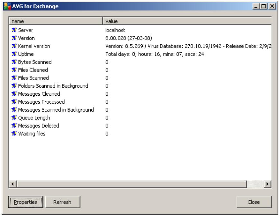Click the icon beside Version row
The width and height of the screenshot is (279, 215).
click(14, 38)
